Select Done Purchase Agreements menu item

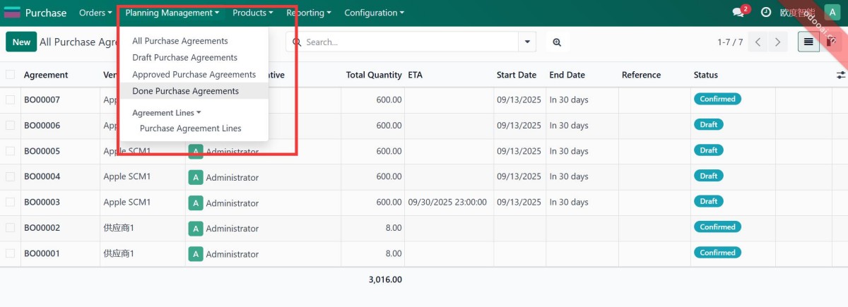(185, 91)
